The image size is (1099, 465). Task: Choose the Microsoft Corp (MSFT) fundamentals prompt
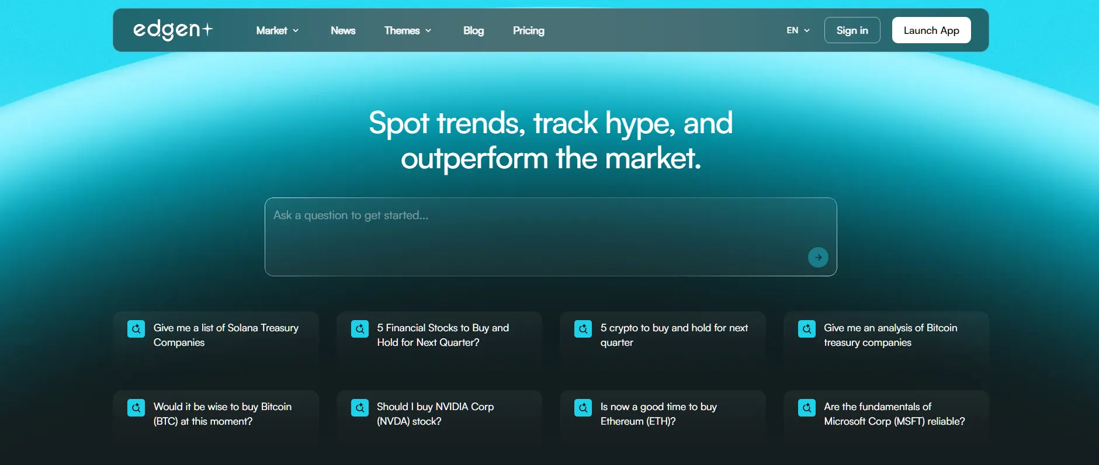point(894,414)
